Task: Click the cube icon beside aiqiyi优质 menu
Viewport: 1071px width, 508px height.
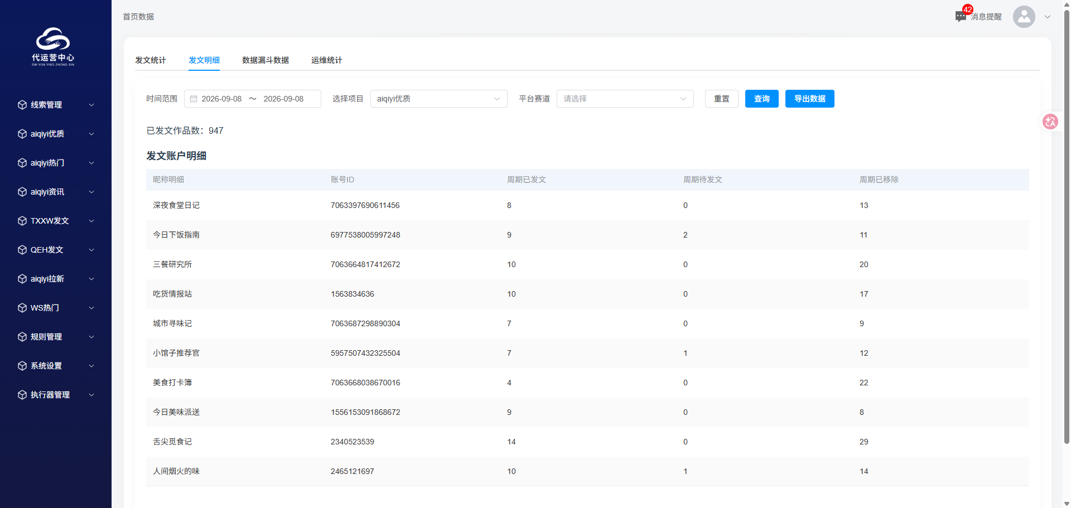Action: click(22, 134)
